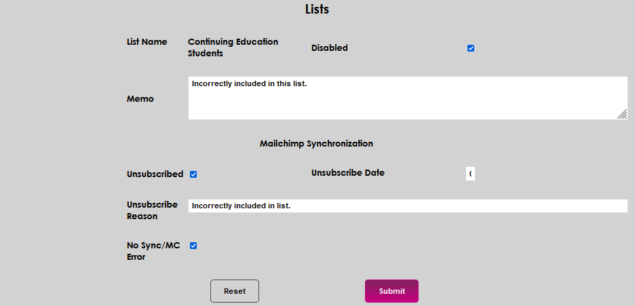The image size is (635, 306).
Task: Click the "Disabled" label text
Action: [x=329, y=48]
